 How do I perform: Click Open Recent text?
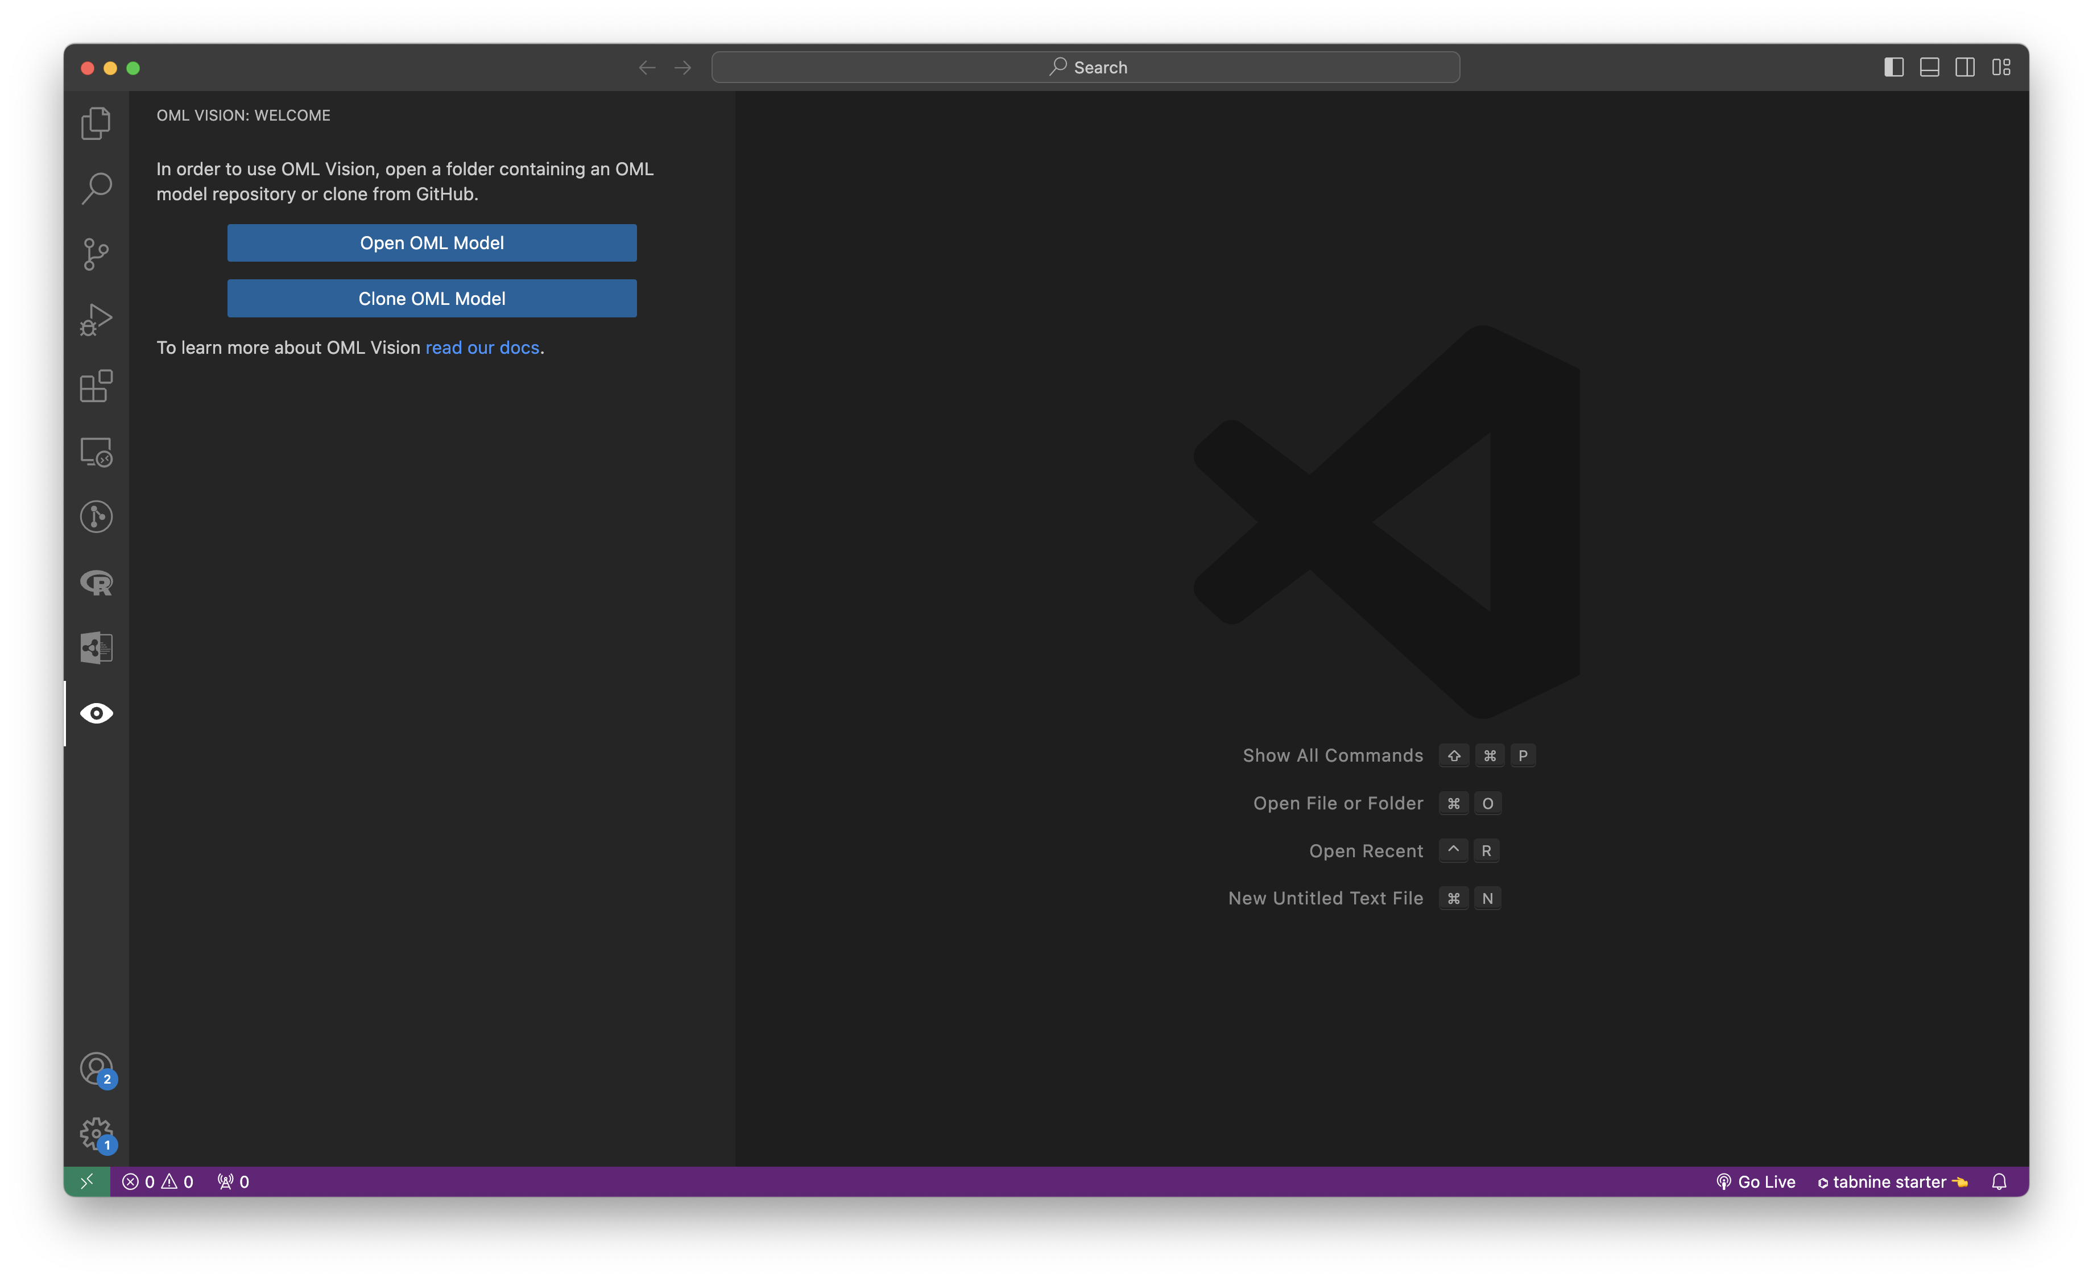coord(1366,850)
